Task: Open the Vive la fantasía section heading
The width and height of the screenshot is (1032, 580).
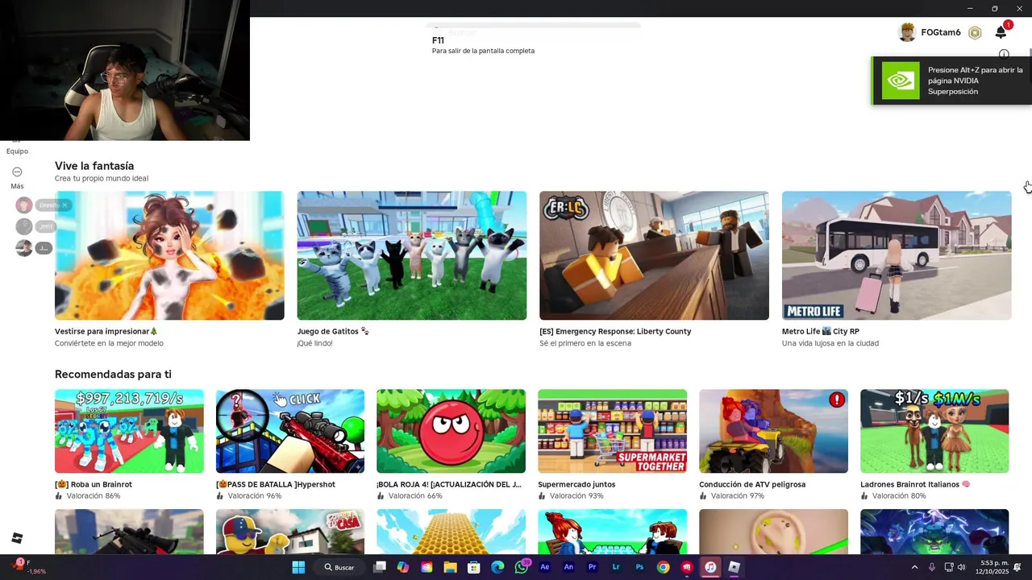Action: click(x=94, y=166)
